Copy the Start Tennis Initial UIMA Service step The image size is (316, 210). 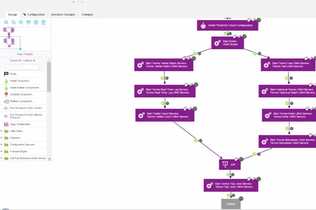click(308, 109)
